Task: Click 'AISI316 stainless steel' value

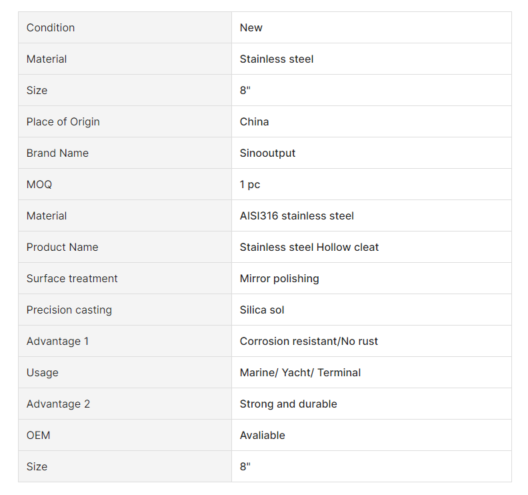Action: pos(297,215)
